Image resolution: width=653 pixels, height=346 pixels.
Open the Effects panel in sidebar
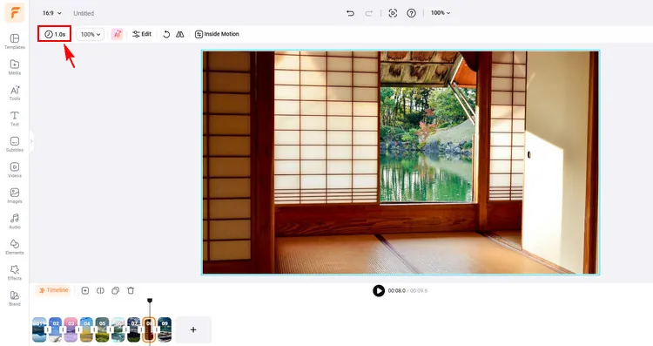pyautogui.click(x=15, y=273)
